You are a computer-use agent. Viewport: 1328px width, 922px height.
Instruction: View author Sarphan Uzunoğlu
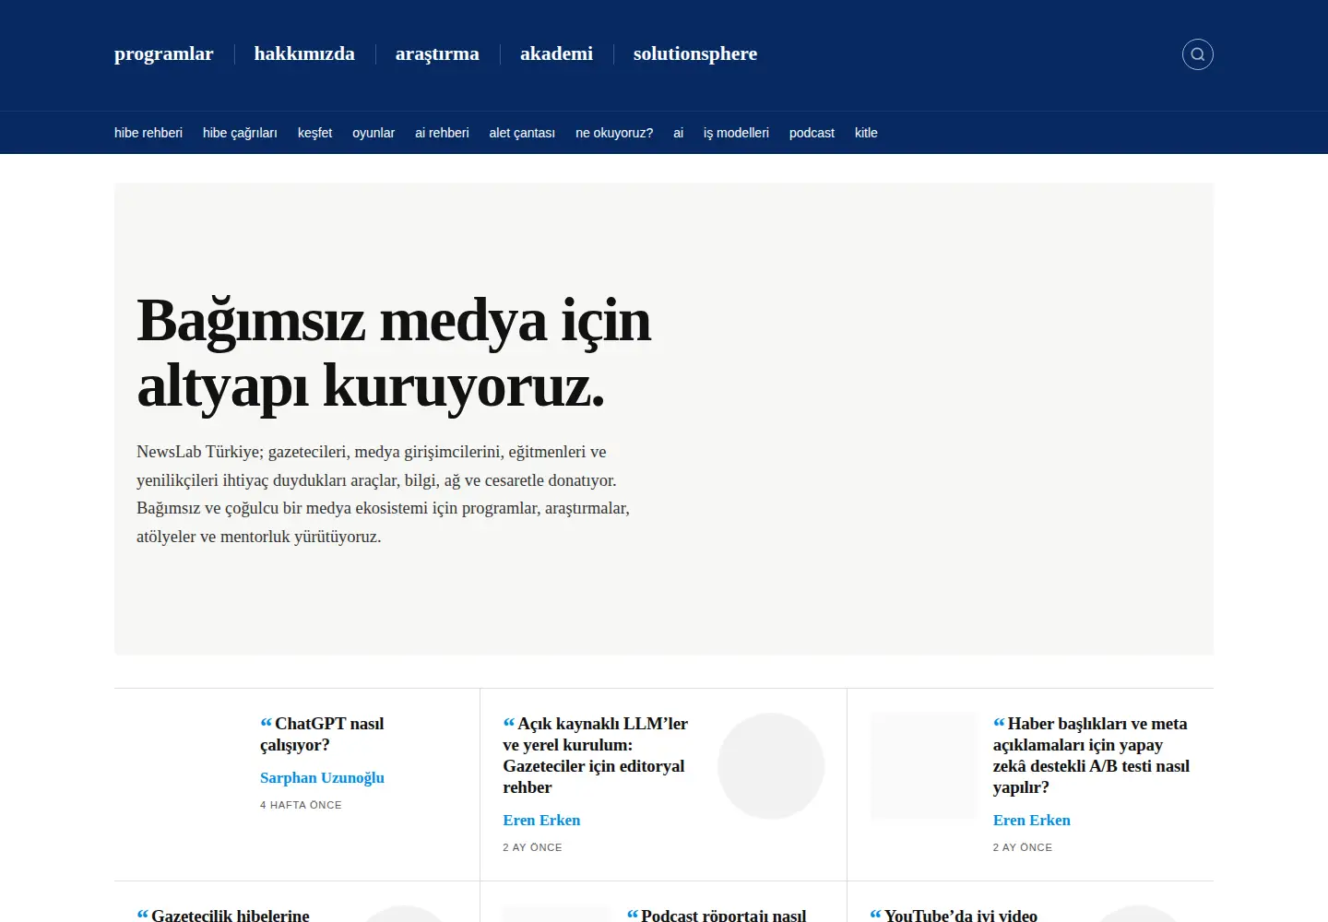322,777
